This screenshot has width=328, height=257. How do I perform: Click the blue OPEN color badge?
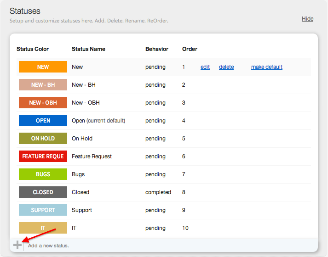coord(43,121)
